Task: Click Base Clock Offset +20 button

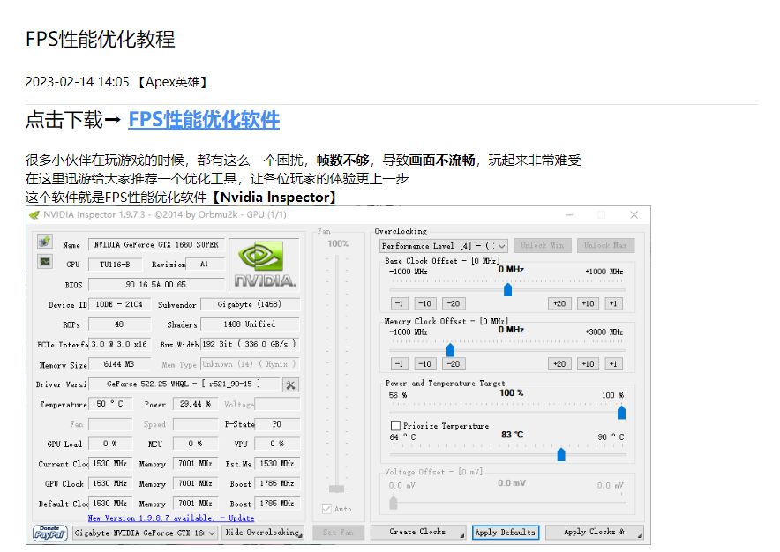Action: (x=559, y=303)
